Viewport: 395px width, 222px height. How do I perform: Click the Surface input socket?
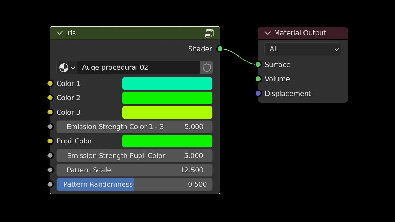click(x=258, y=65)
